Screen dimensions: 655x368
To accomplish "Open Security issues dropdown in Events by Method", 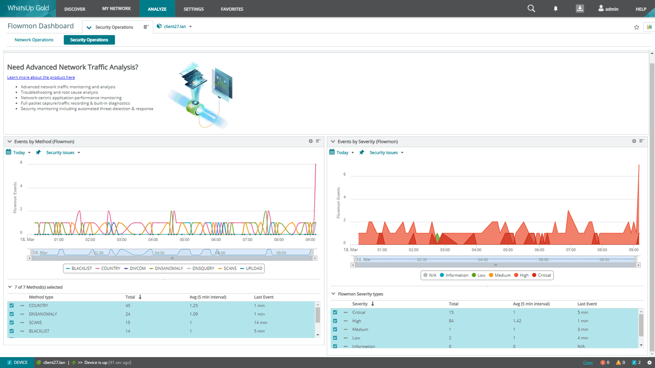I will click(63, 153).
